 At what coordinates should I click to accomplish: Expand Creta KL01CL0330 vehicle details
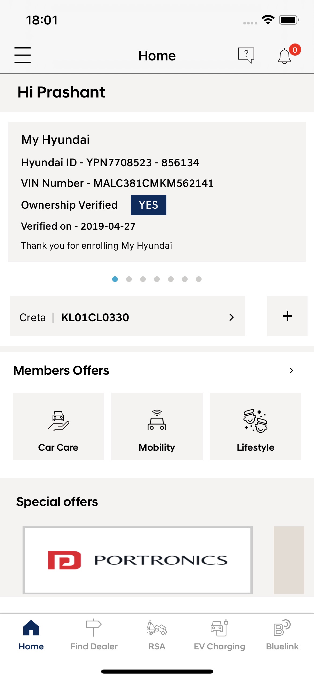[127, 317]
